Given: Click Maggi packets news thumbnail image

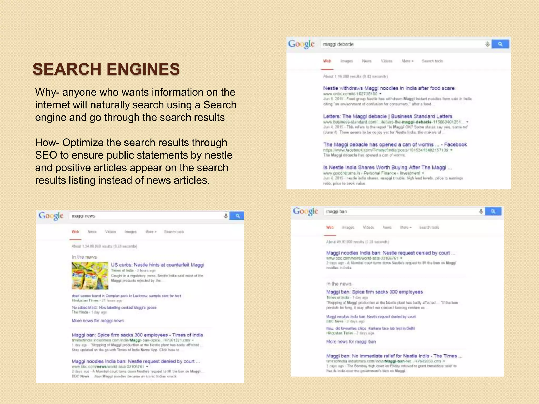Looking at the screenshot, I should 90,275.
